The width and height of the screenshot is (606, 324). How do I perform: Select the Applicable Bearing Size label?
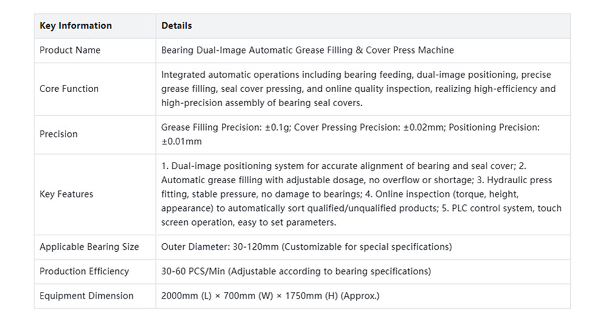(89, 246)
